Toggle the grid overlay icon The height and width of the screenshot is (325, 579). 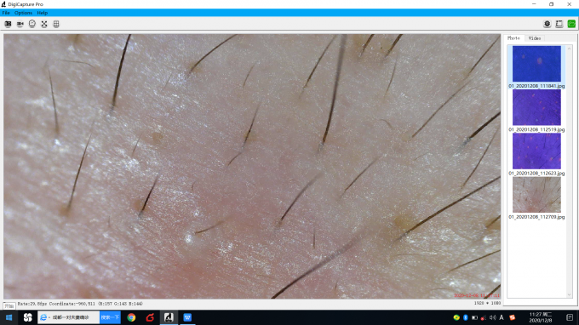[x=56, y=24]
